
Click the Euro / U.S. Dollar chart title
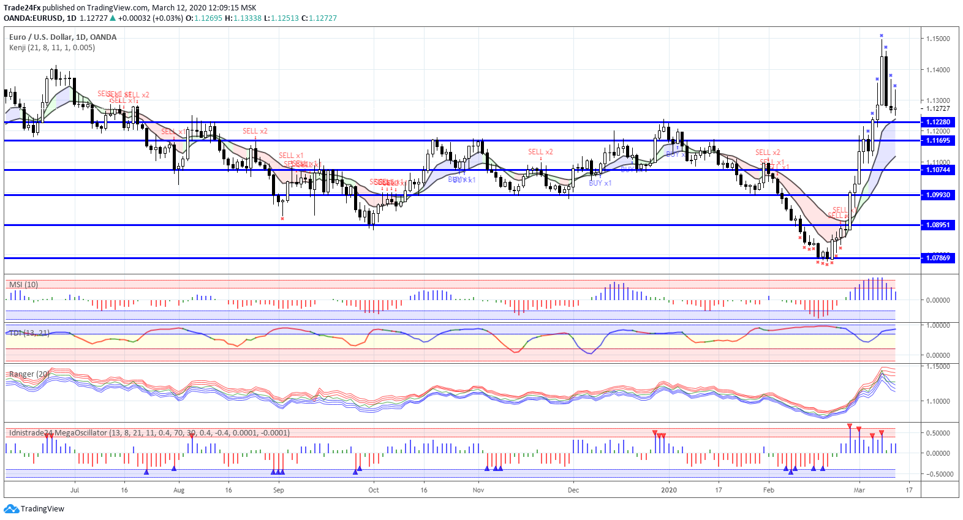(62, 37)
